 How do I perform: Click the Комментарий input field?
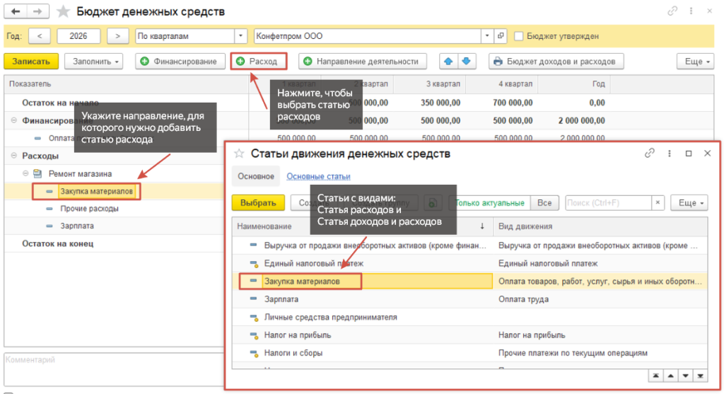coord(114,369)
